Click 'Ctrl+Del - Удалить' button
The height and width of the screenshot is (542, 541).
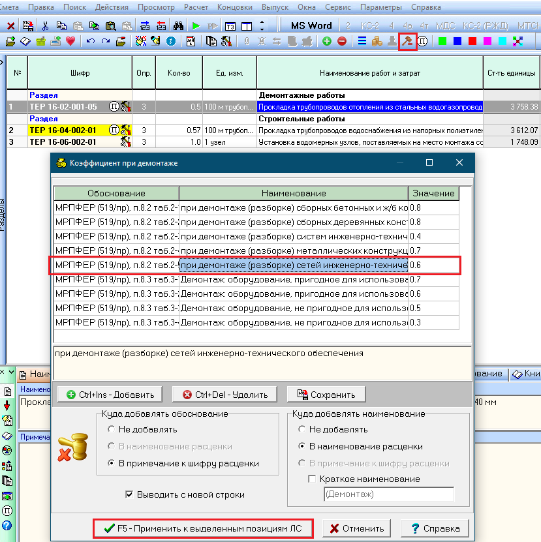pyautogui.click(x=225, y=395)
